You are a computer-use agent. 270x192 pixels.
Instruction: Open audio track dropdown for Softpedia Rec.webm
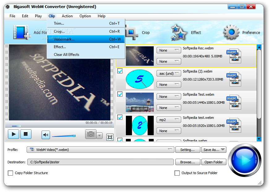[x=169, y=50]
